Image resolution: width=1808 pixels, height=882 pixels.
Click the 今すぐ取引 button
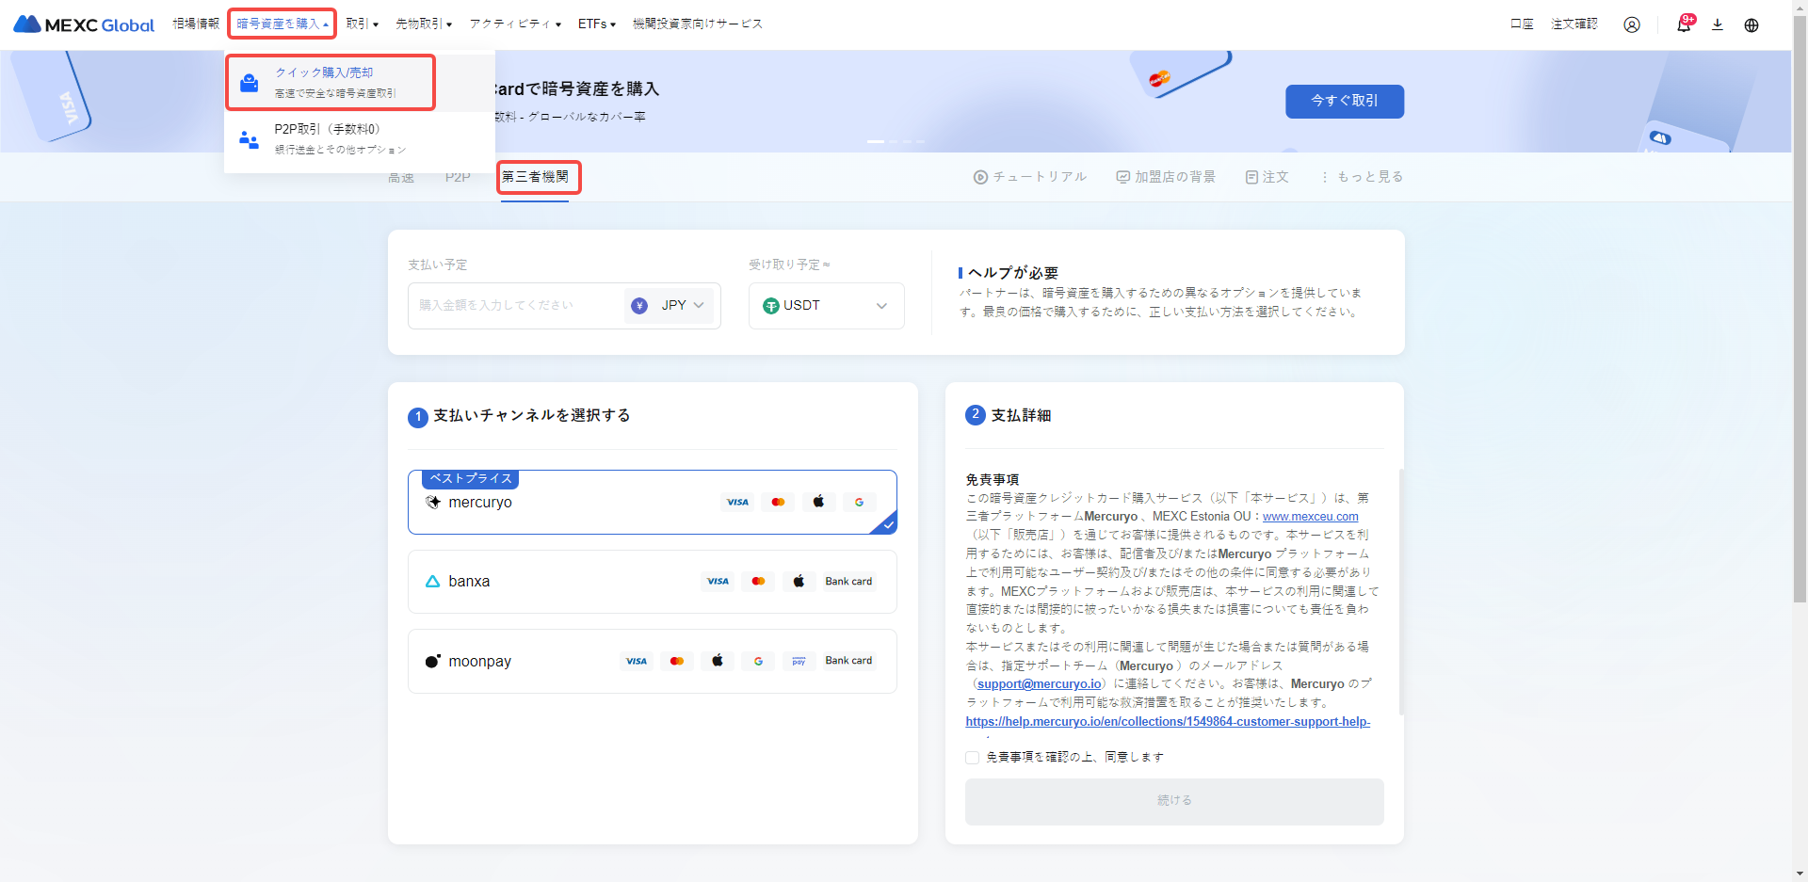click(1344, 102)
